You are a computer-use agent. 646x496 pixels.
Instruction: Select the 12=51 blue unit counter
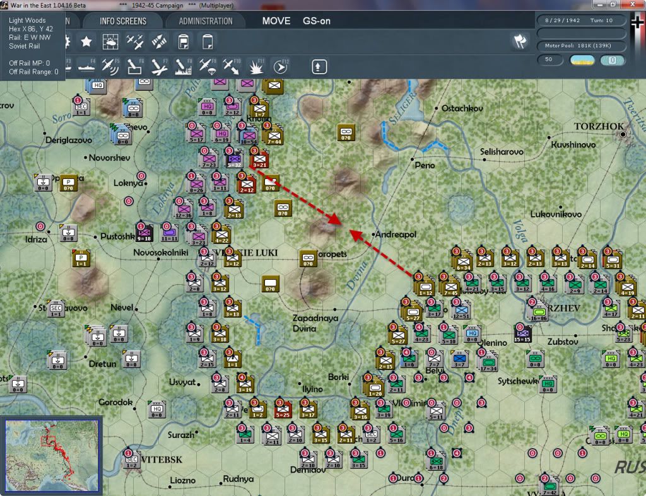point(461,309)
